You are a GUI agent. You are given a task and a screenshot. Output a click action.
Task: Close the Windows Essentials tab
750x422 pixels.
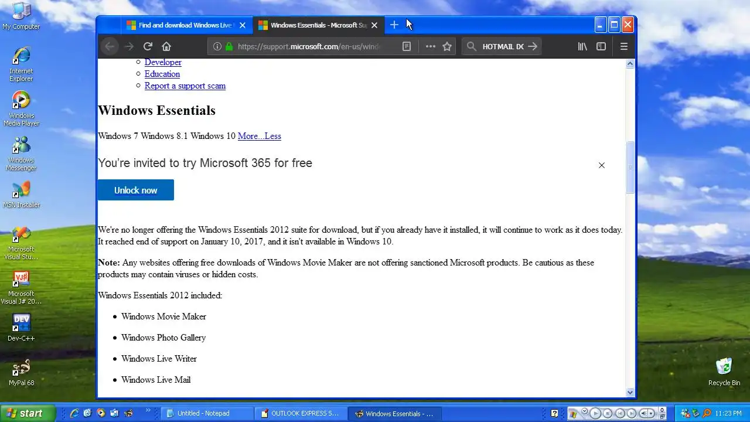pos(374,25)
